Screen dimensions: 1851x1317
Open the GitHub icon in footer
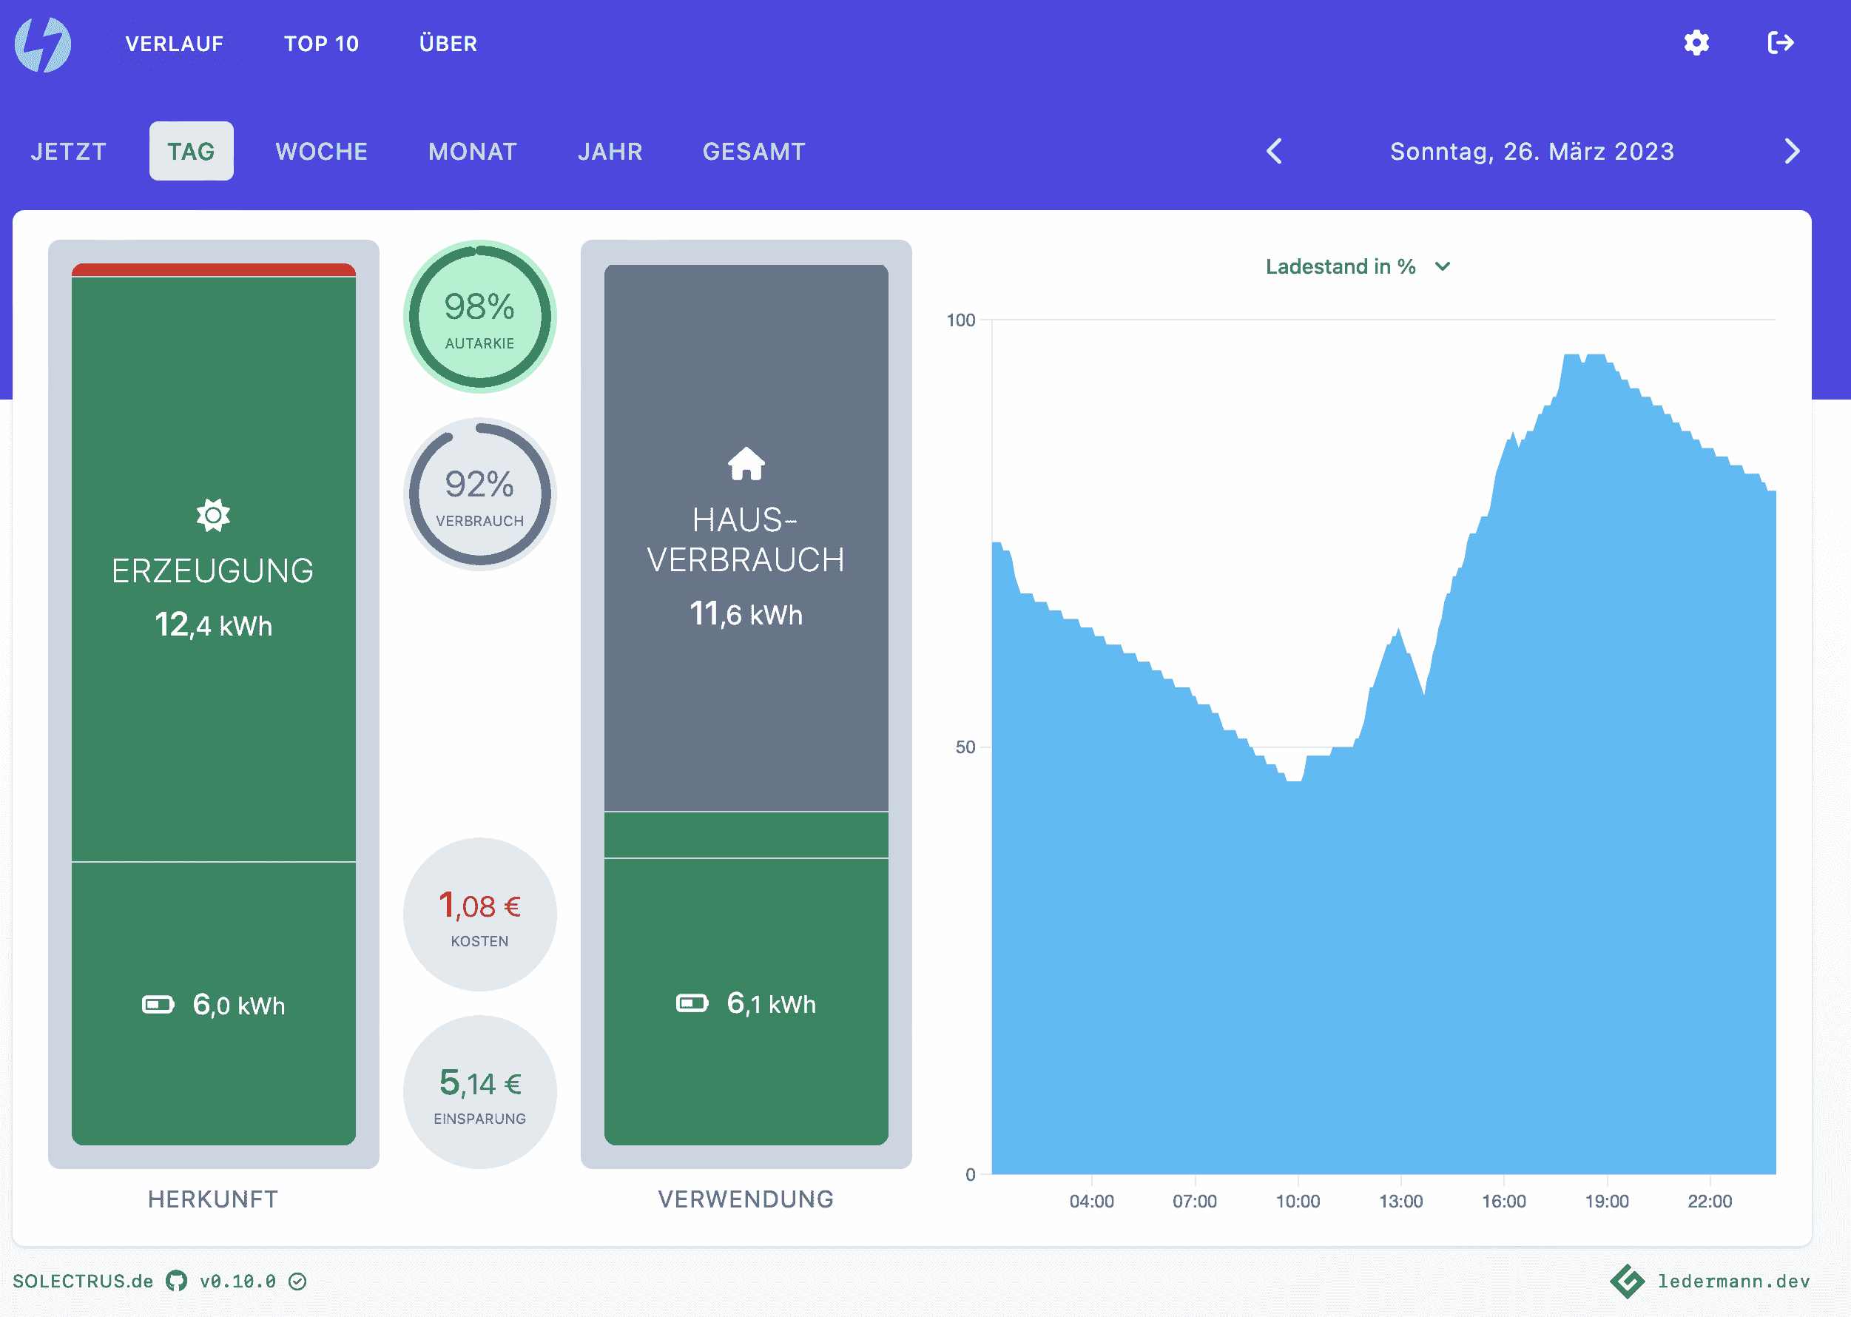tap(176, 1281)
